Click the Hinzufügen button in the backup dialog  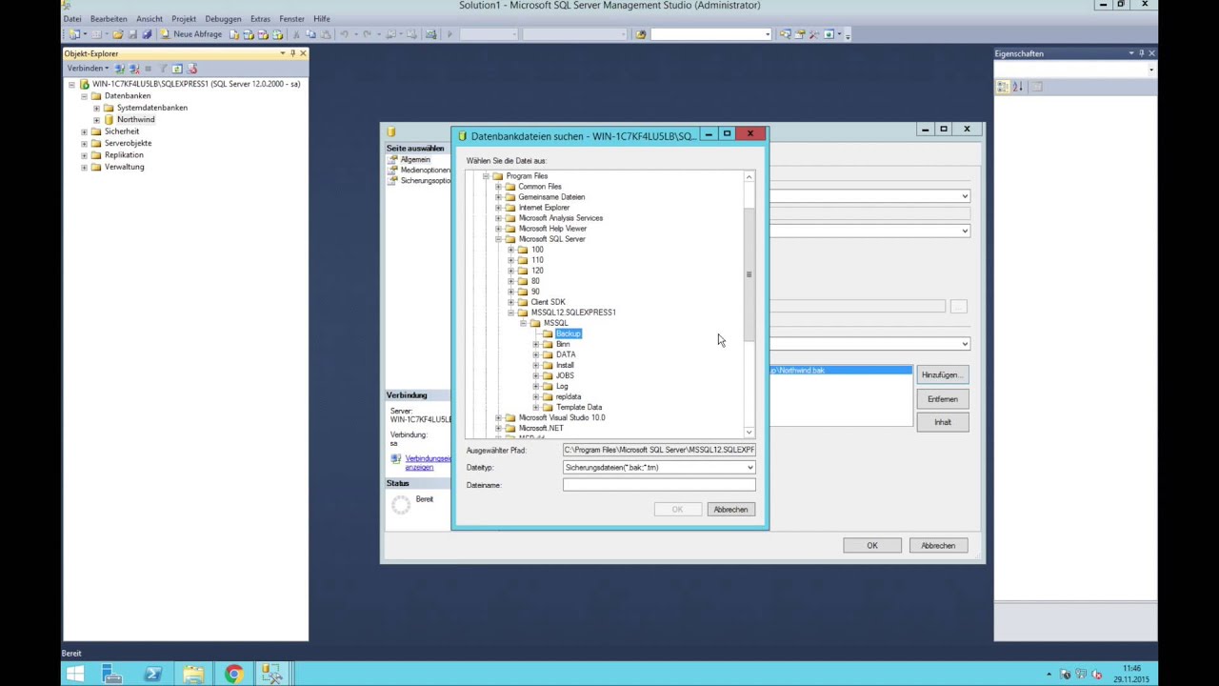(943, 375)
